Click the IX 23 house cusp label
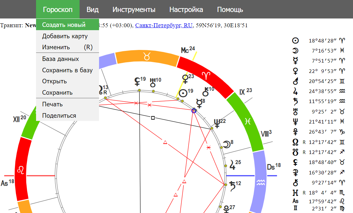Image resolution: width=353 pixels, height=213 pixels. (246, 91)
